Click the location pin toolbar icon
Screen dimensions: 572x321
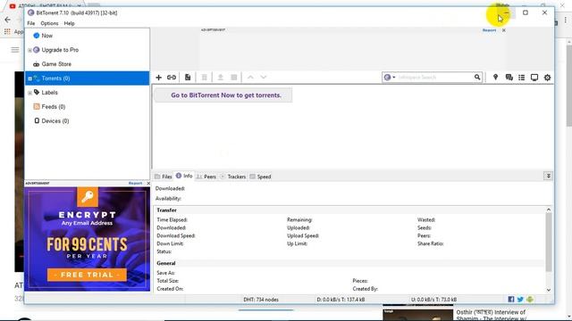click(495, 78)
